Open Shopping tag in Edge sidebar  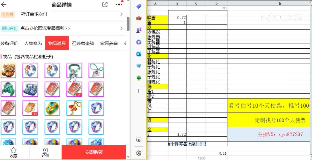click(x=139, y=7)
